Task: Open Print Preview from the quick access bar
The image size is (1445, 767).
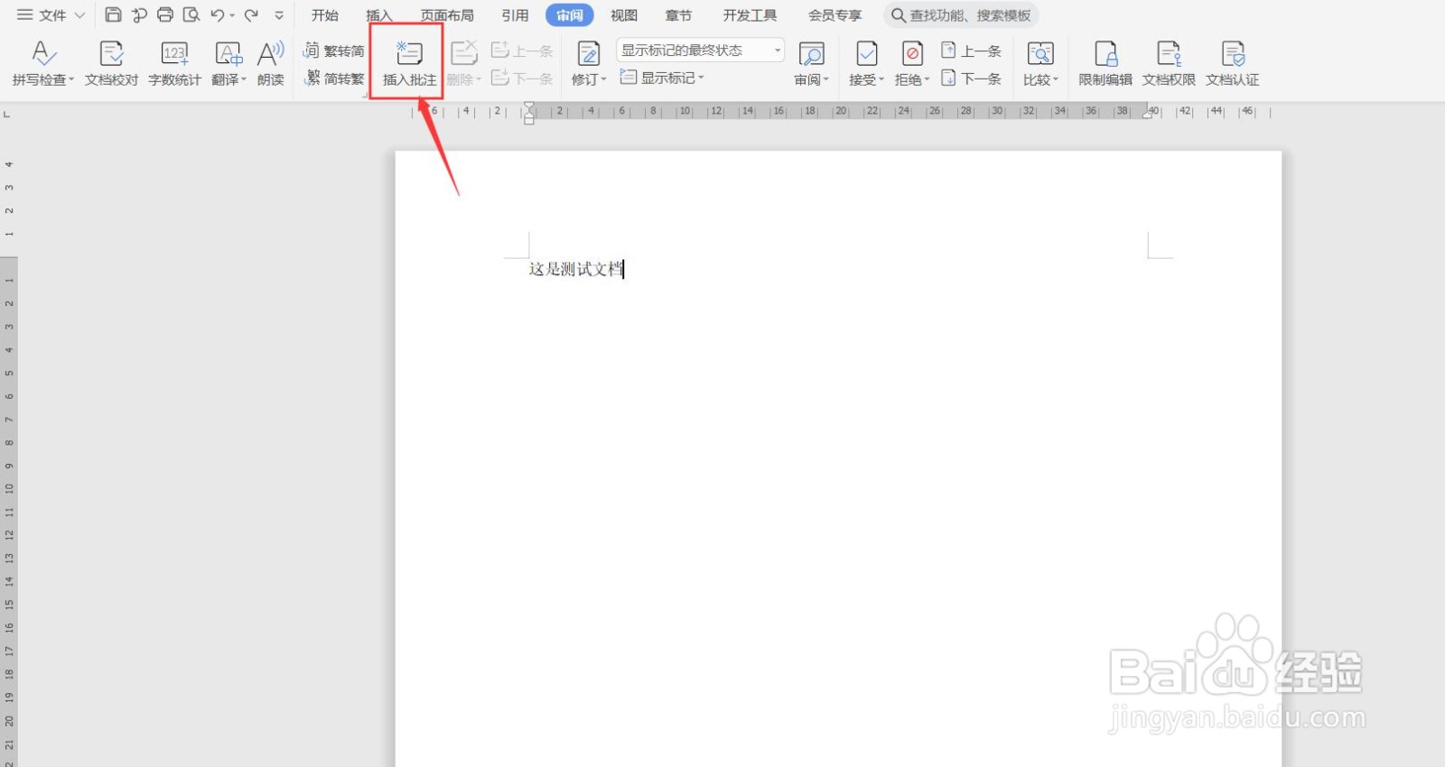Action: [x=191, y=14]
